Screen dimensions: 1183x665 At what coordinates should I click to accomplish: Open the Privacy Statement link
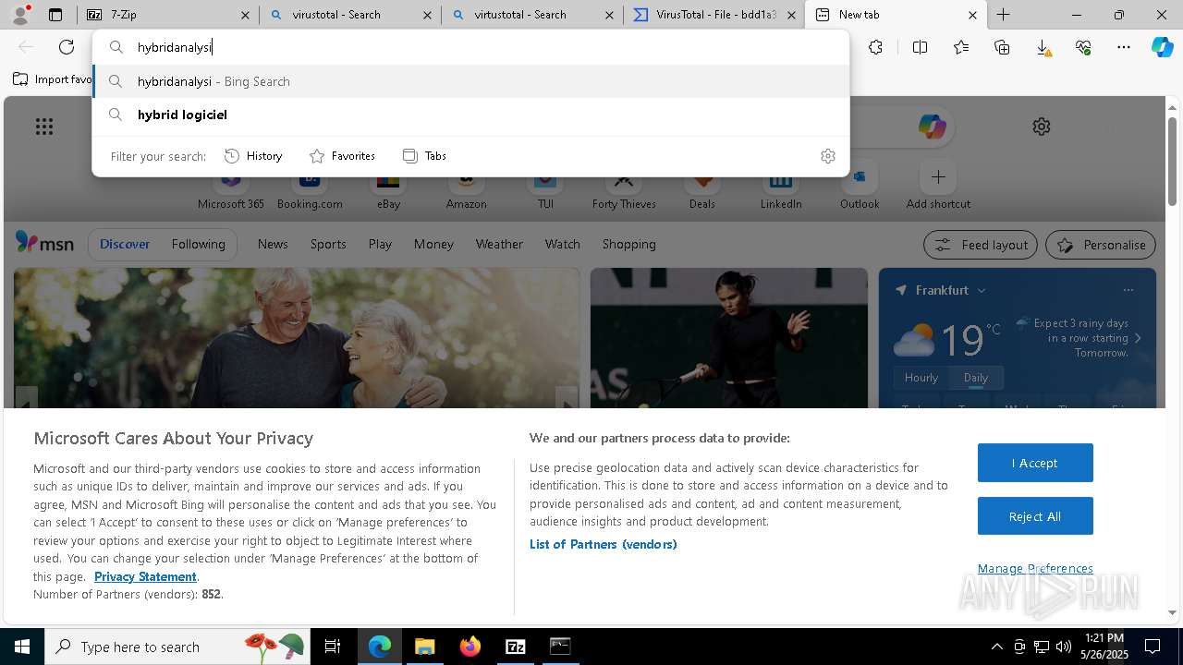145,576
